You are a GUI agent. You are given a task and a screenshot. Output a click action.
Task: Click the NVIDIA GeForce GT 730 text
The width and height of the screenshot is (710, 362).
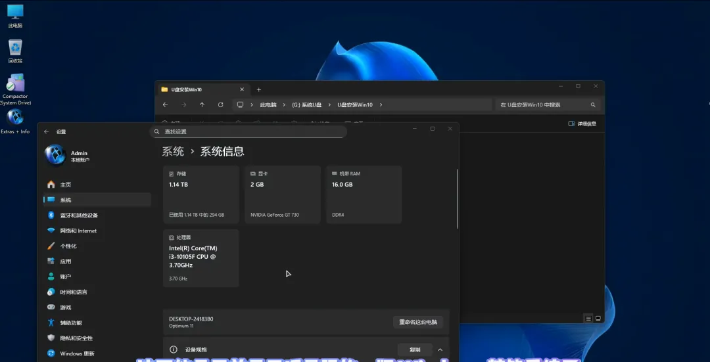click(275, 215)
